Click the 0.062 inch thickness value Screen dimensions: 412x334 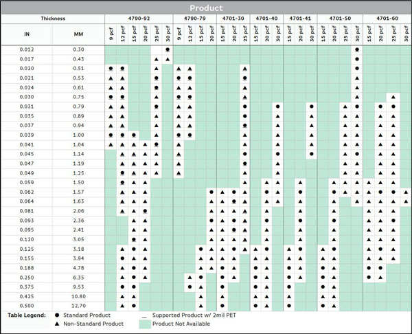(27, 192)
